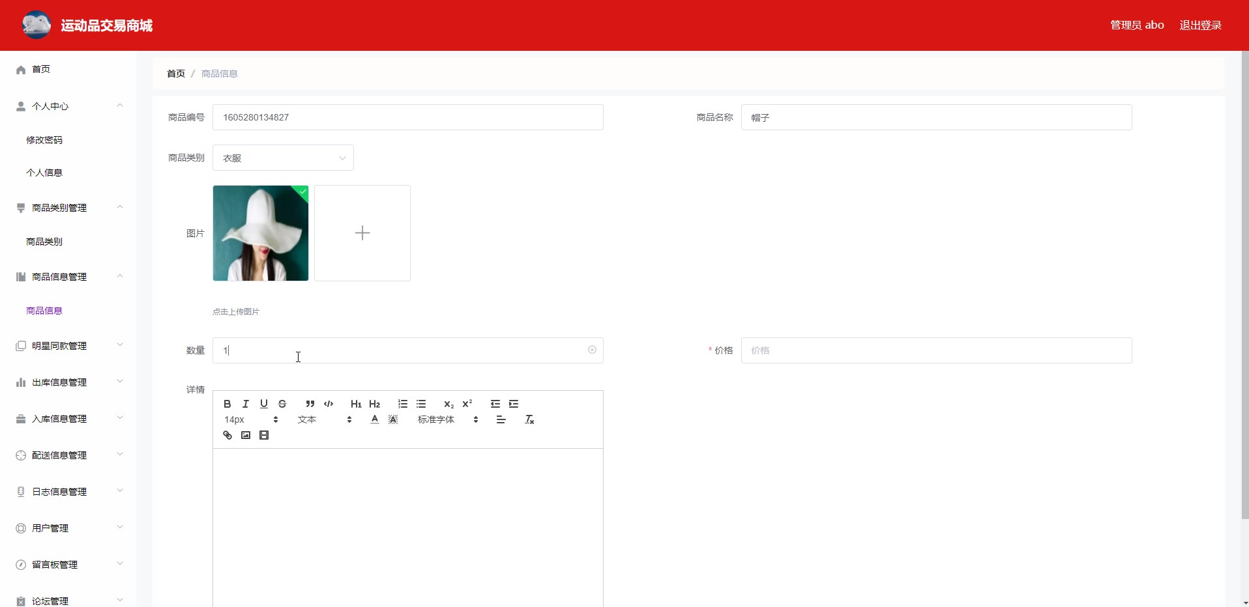The height and width of the screenshot is (607, 1249).
Task: Apply subscript formatting
Action: click(448, 404)
